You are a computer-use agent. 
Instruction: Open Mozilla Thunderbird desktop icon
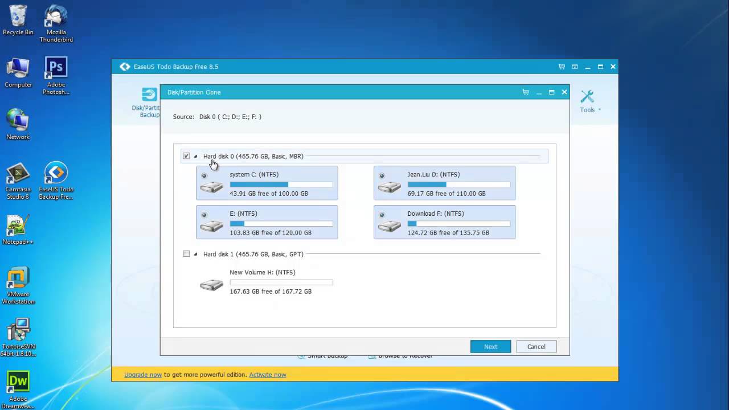pyautogui.click(x=56, y=23)
